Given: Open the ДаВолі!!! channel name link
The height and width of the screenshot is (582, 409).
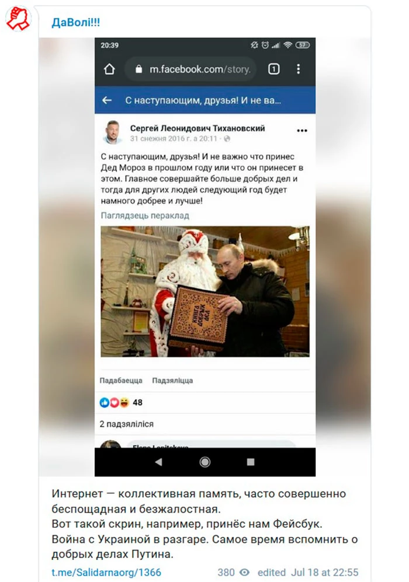Looking at the screenshot, I should [76, 22].
